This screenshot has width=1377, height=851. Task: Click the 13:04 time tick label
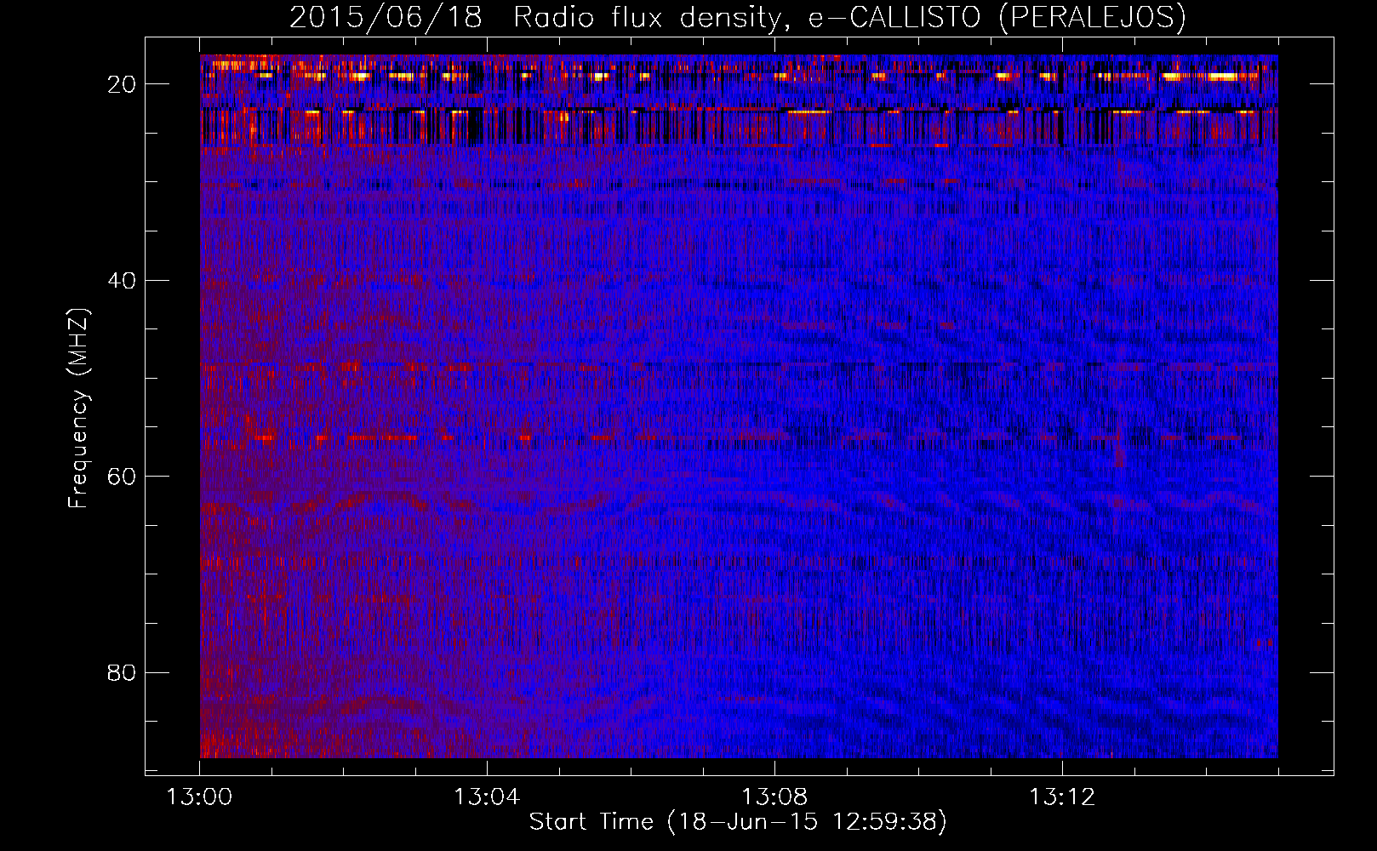(487, 797)
